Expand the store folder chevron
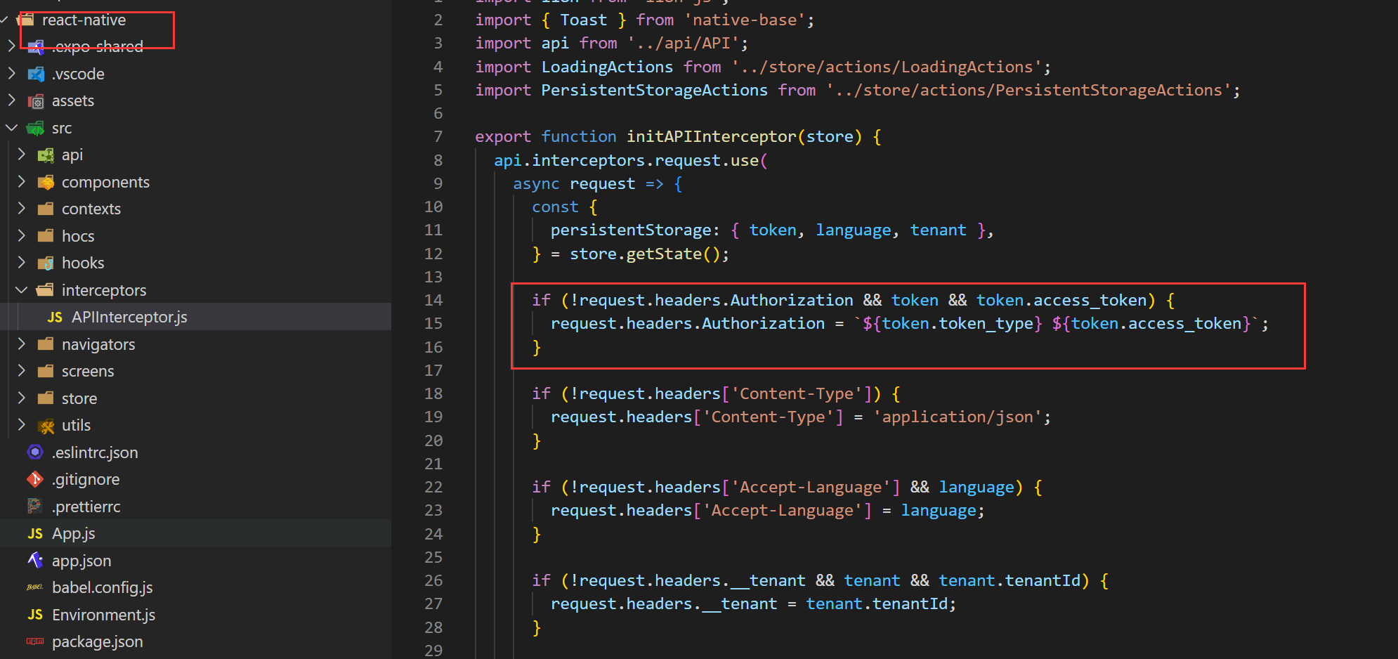Screen dimensions: 1398x659 click(x=22, y=398)
